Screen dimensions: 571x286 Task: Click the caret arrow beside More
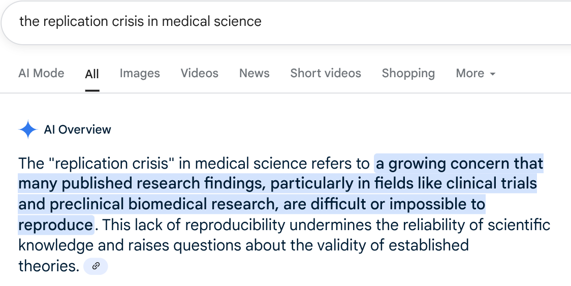(x=493, y=74)
